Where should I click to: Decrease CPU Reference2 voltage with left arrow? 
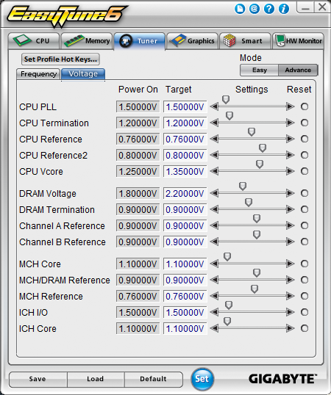click(215, 155)
